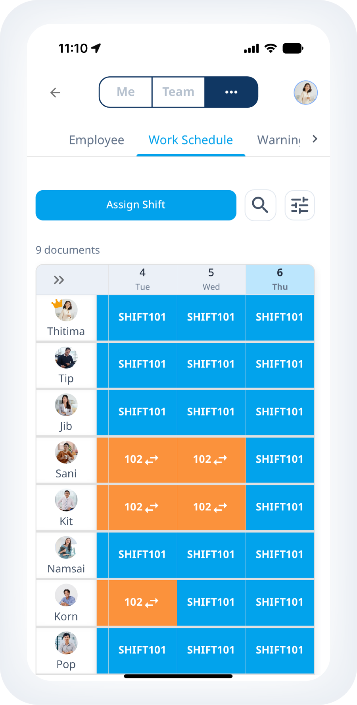This screenshot has height=705, width=357.
Task: Select Sani's orange Wednesday shift cell
Action: click(211, 460)
